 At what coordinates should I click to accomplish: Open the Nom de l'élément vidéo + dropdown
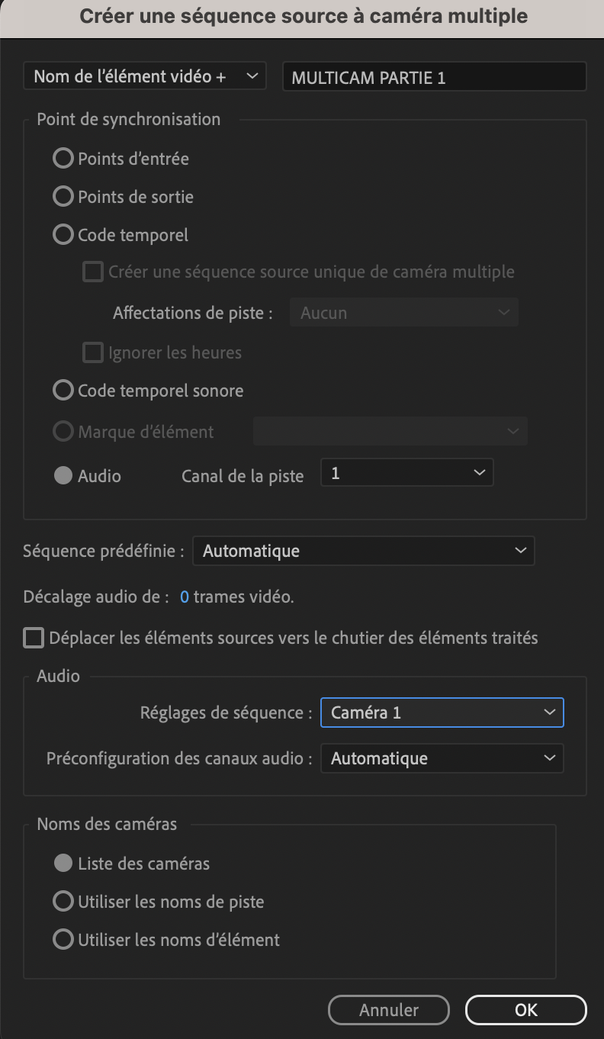click(145, 76)
